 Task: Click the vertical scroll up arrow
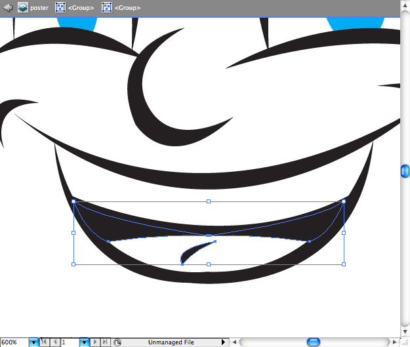point(405,5)
